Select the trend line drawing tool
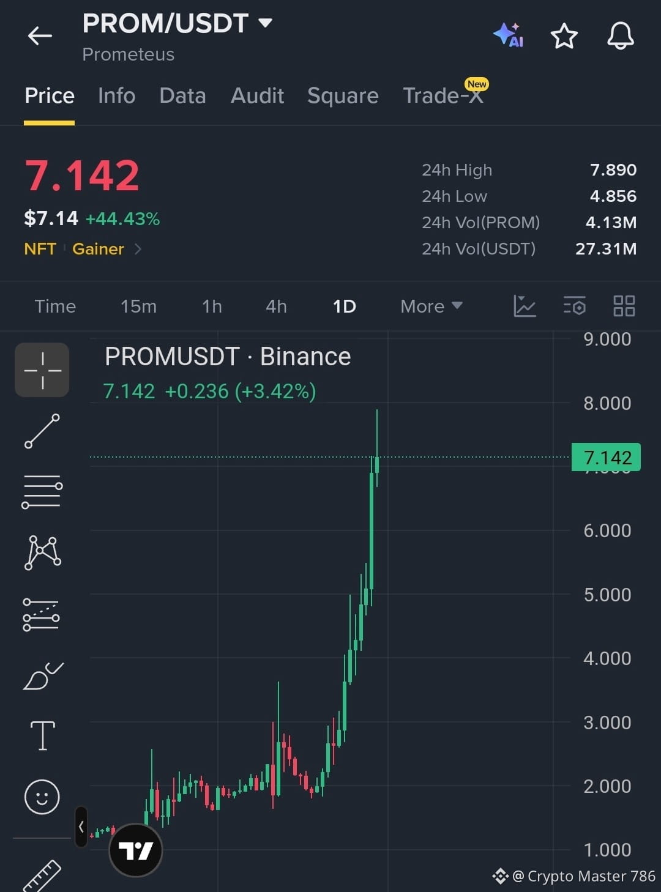Image resolution: width=661 pixels, height=892 pixels. pyautogui.click(x=42, y=431)
